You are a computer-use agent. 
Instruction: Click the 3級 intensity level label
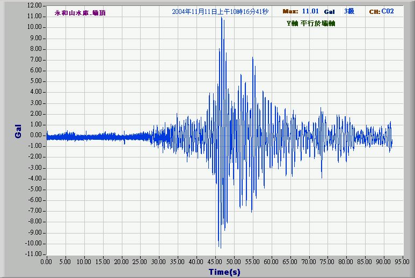(349, 11)
